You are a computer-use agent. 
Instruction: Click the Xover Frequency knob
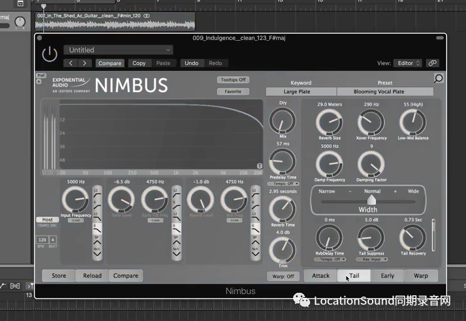371,122
